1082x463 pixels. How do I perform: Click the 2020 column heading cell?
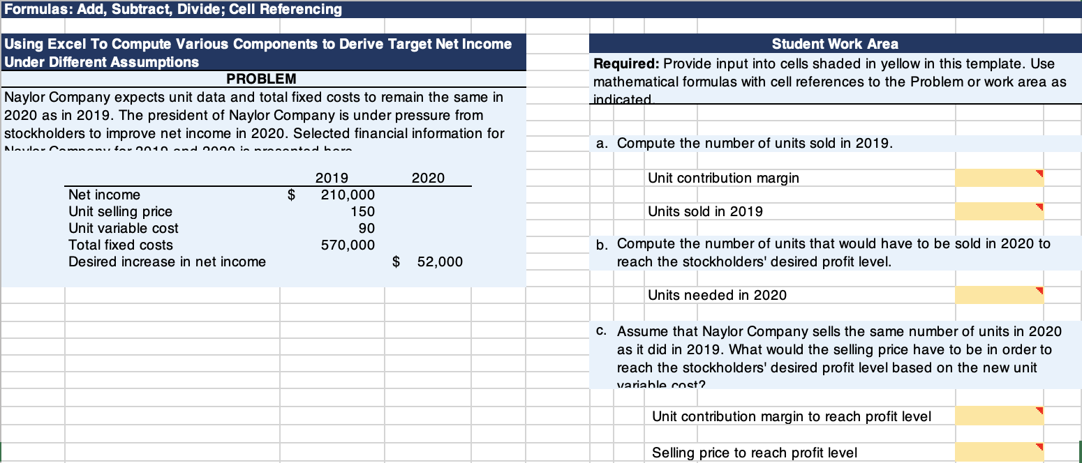427,179
